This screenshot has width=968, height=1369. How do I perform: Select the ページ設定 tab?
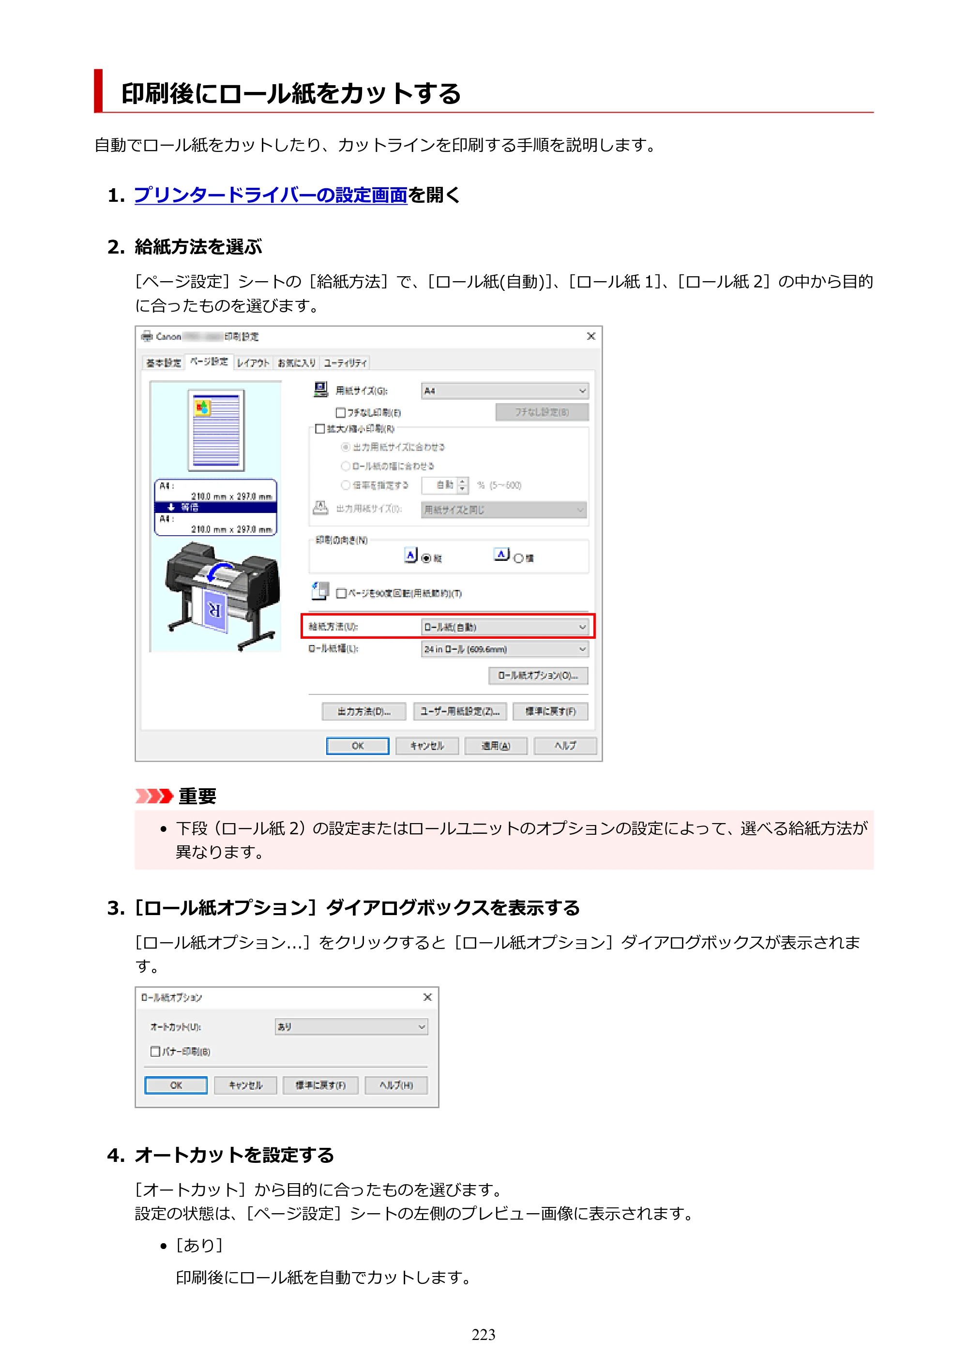pos(209,361)
